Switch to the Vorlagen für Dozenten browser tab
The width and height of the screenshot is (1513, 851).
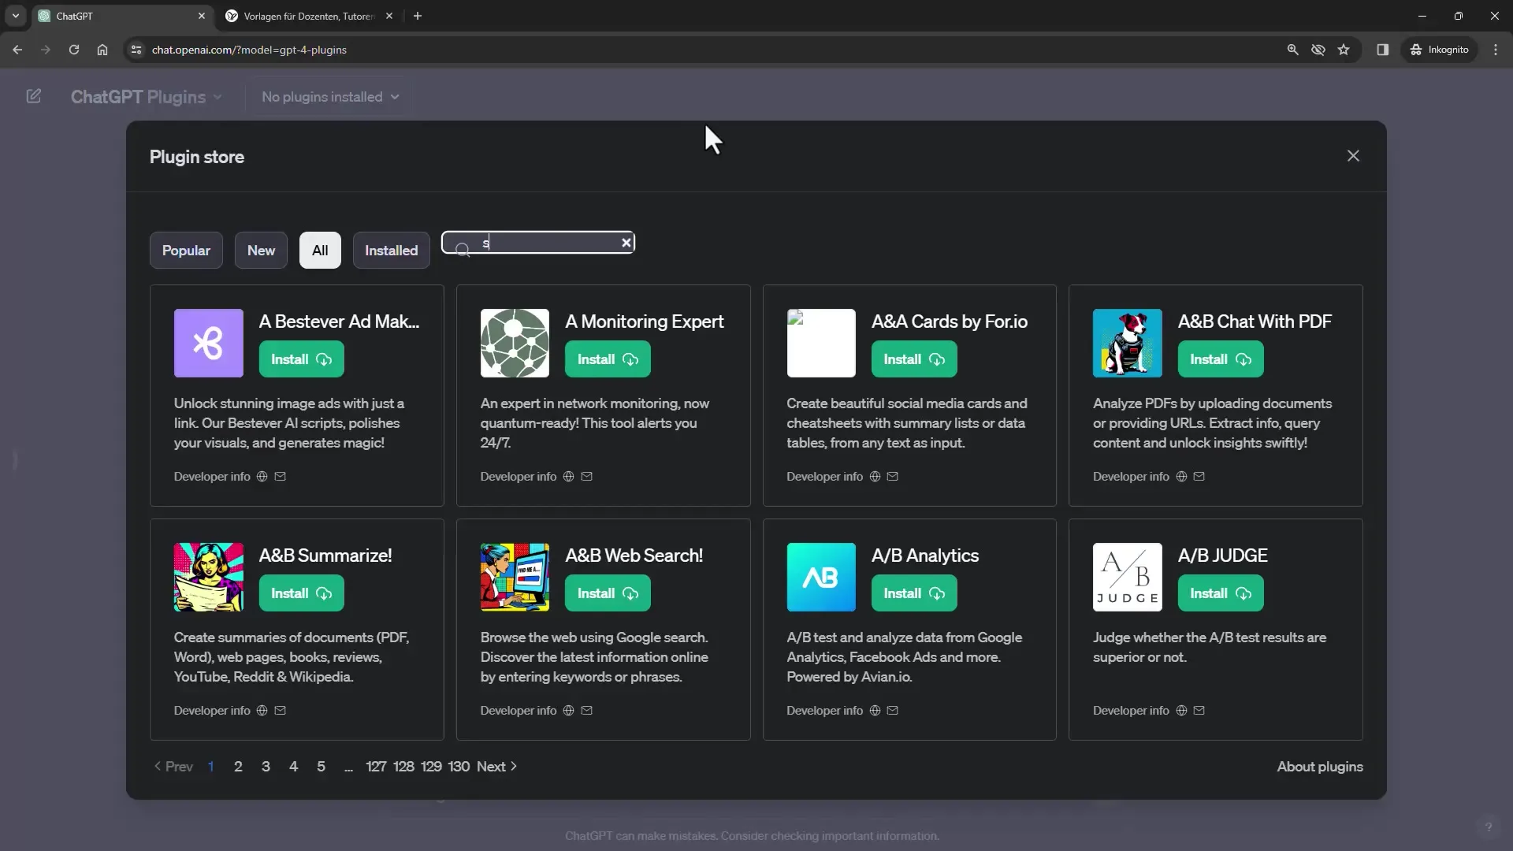(x=307, y=16)
